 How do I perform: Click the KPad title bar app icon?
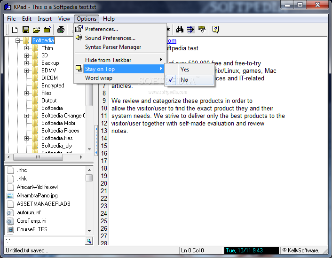pyautogui.click(x=8, y=7)
